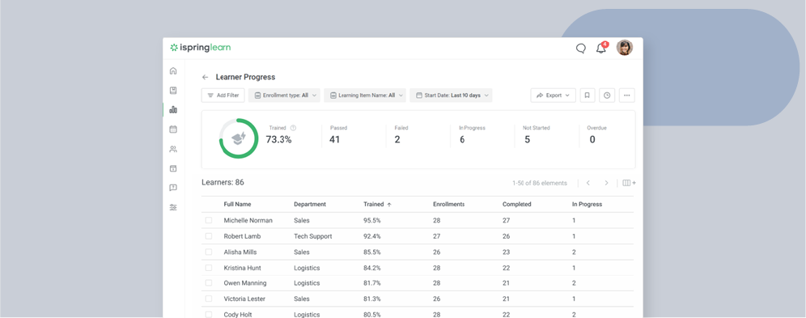Screen dimensions: 806x318
Task: Open the archive box sidebar icon
Action: (173, 168)
